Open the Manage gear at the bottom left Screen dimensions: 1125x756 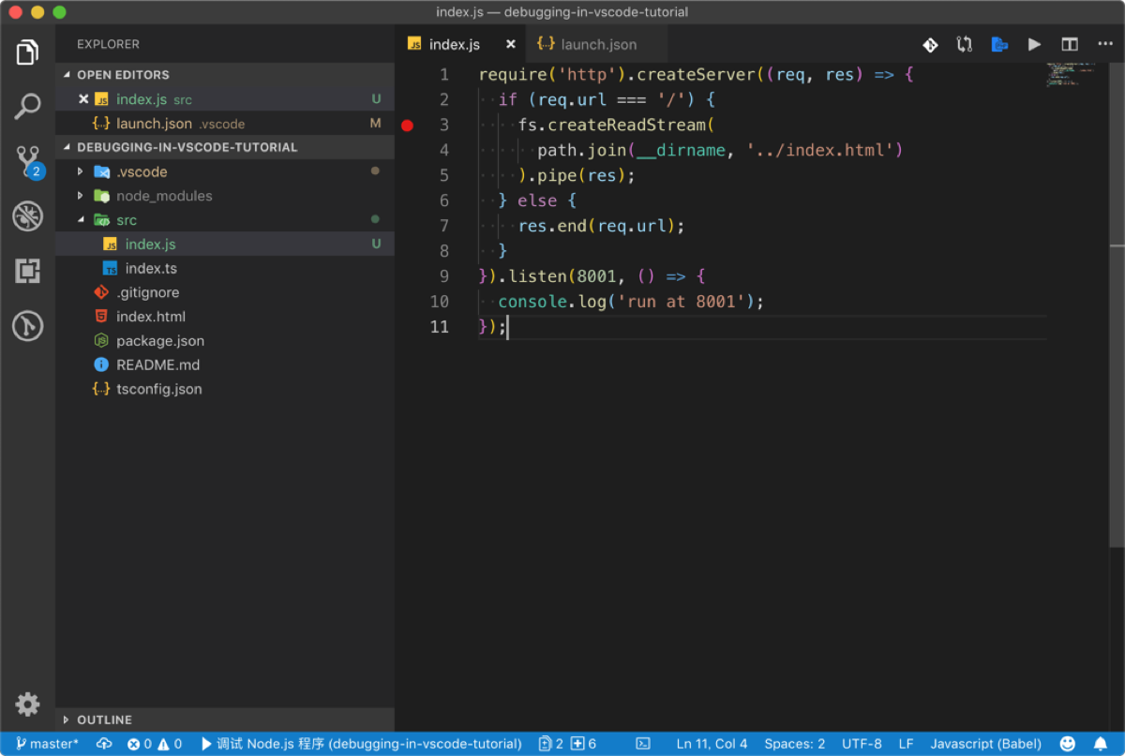27,704
